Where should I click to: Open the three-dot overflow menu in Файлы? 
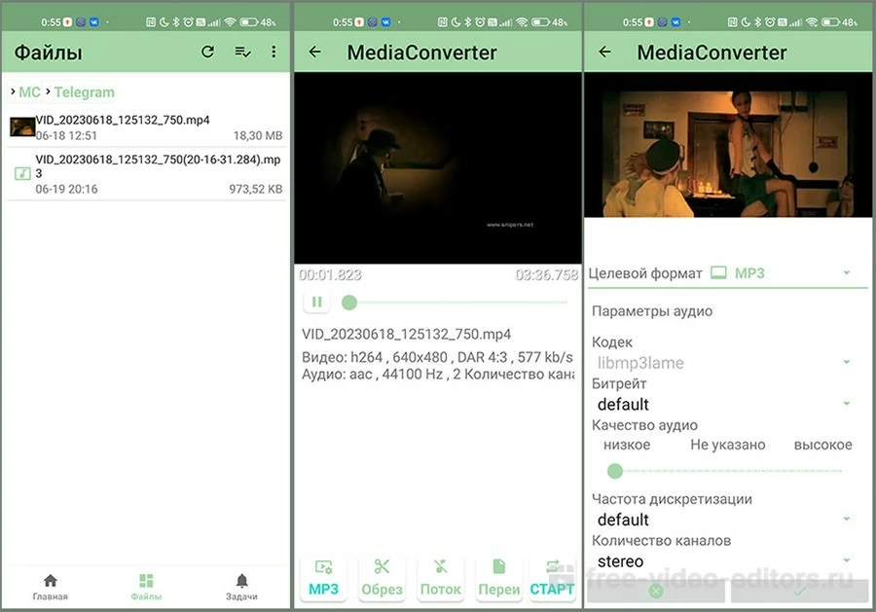coord(274,52)
